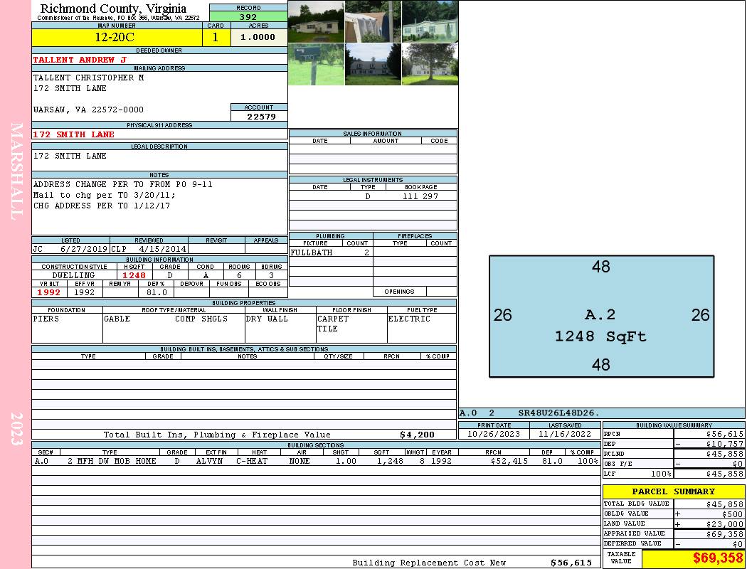Click the Legal Instruments book/page 111 297
The image size is (747, 569).
pyautogui.click(x=420, y=196)
